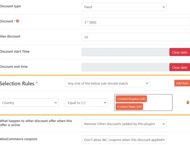Open the Equal to (=) operator dropdown
This screenshot has height=145, width=190.
[86, 103]
